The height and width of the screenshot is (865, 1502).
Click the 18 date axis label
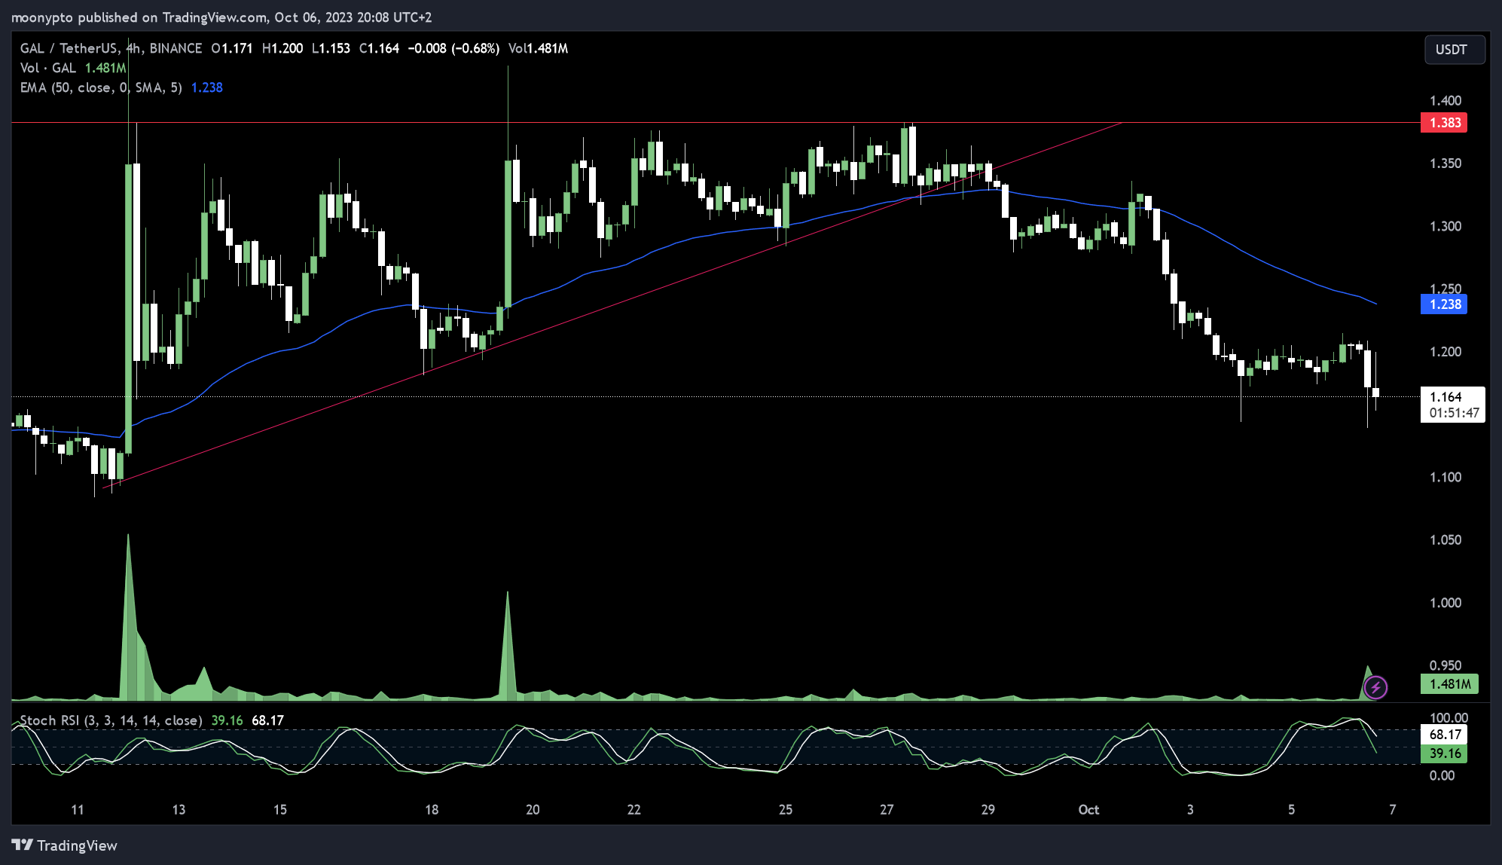tap(432, 810)
